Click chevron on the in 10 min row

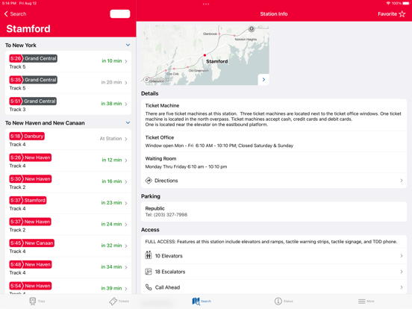click(x=126, y=61)
